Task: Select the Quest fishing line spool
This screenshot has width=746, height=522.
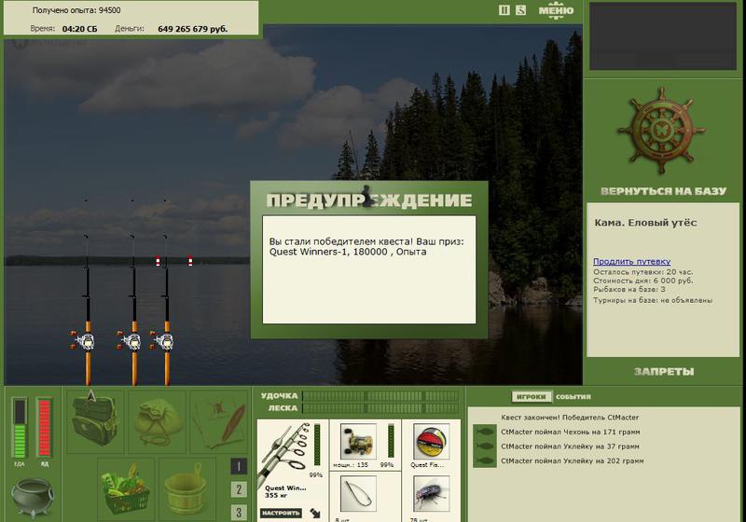Action: [x=431, y=442]
